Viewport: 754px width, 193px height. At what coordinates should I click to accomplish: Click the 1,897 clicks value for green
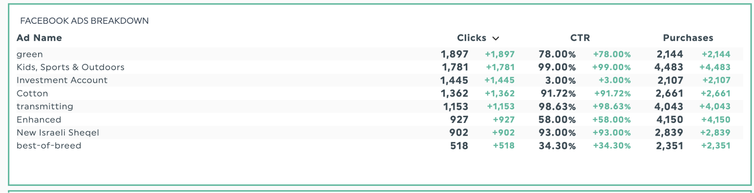pos(455,54)
